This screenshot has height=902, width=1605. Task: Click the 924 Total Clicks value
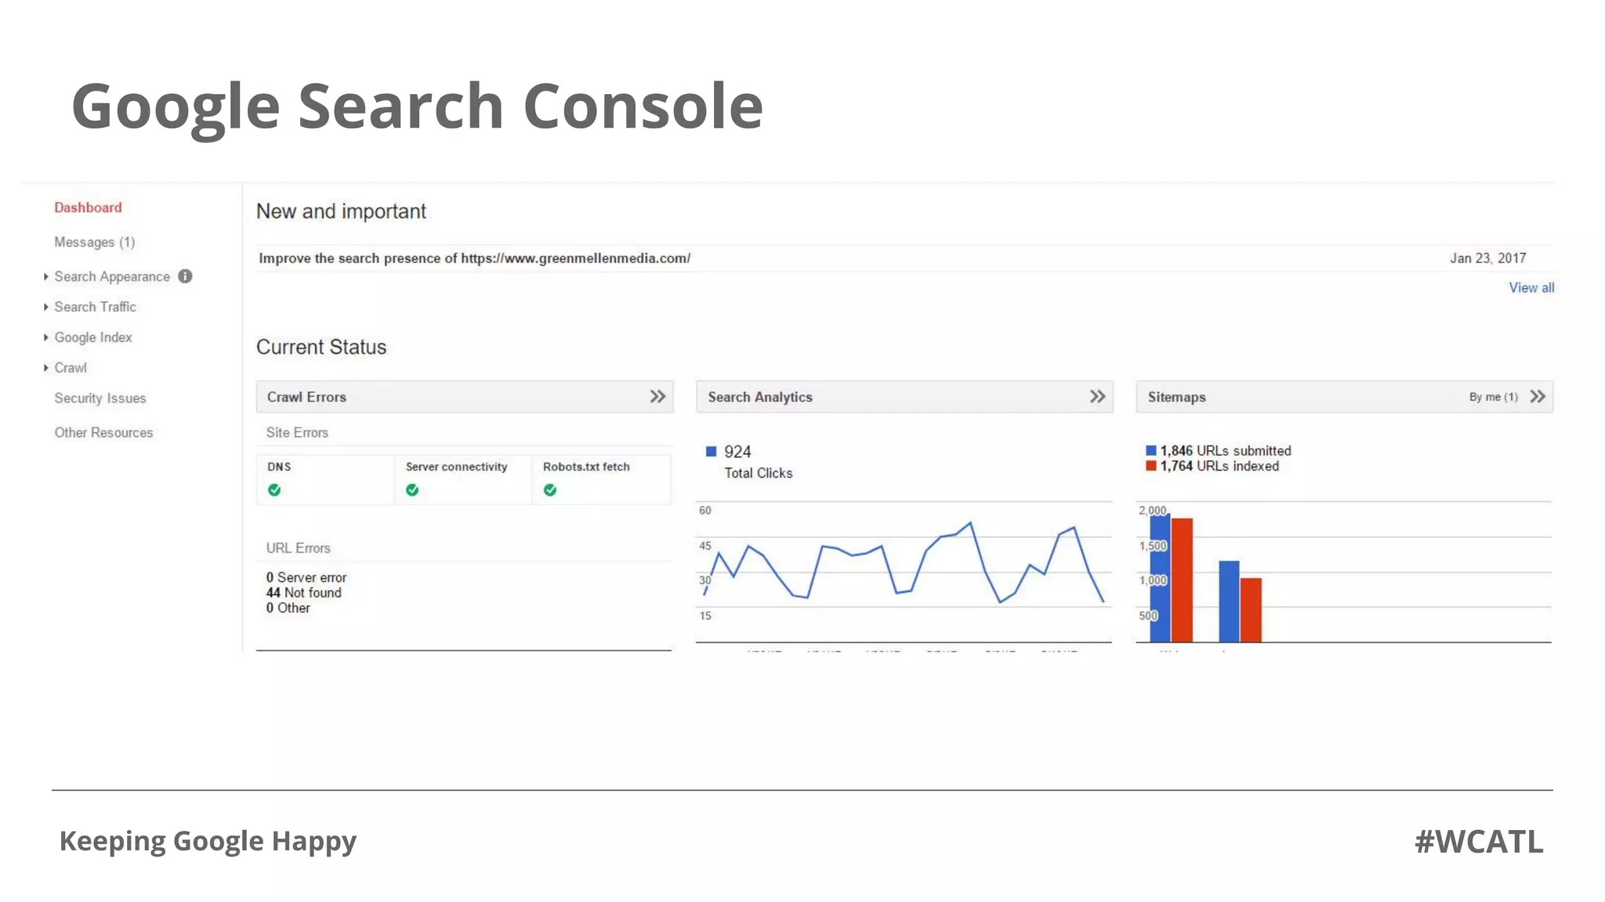click(737, 452)
